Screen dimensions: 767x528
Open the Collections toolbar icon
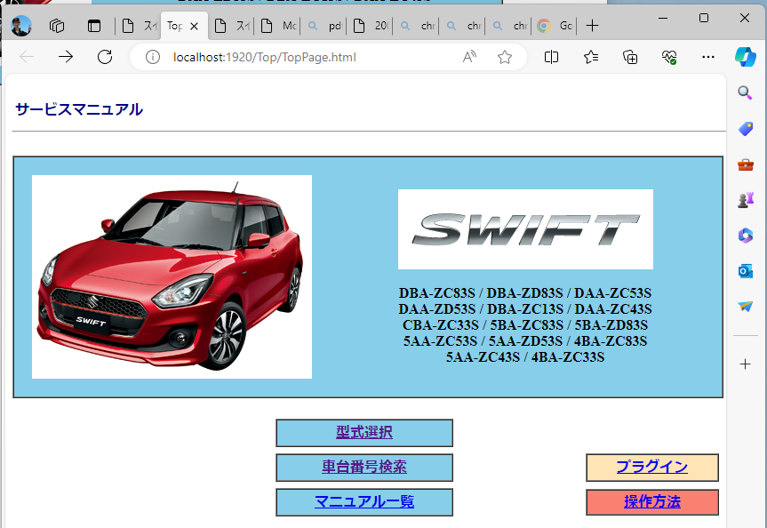(x=630, y=58)
